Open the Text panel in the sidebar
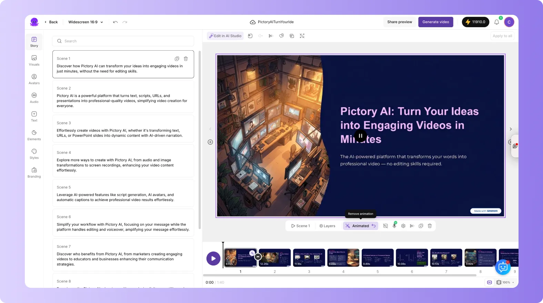This screenshot has width=543, height=303. pyautogui.click(x=34, y=116)
